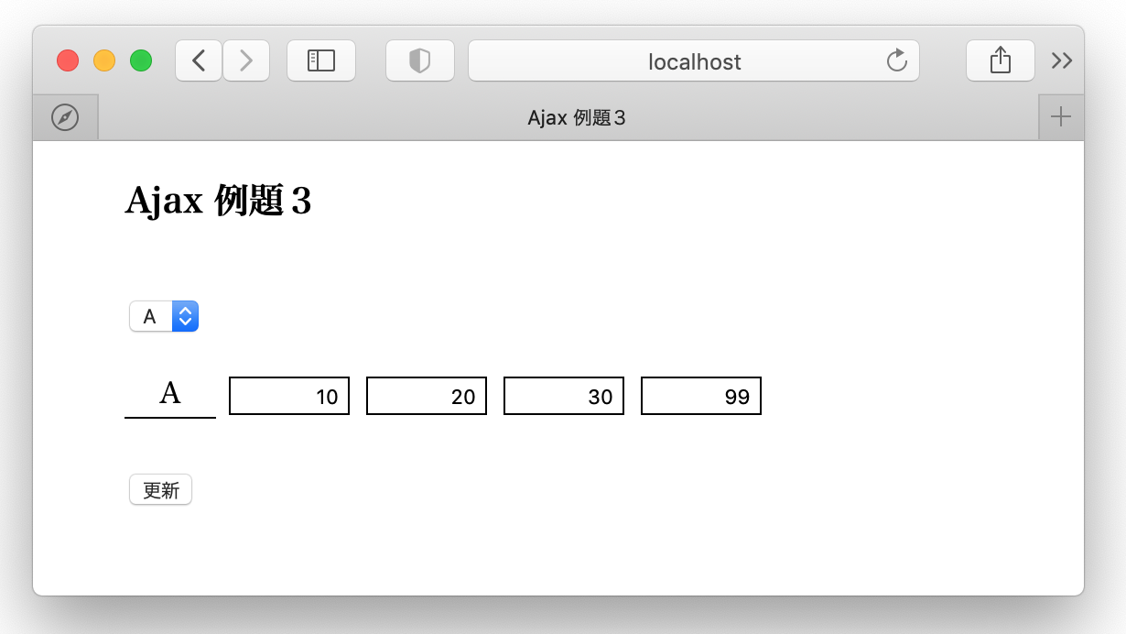The image size is (1126, 634).
Task: Show the sidebar with the sidebar icon
Action: click(320, 61)
